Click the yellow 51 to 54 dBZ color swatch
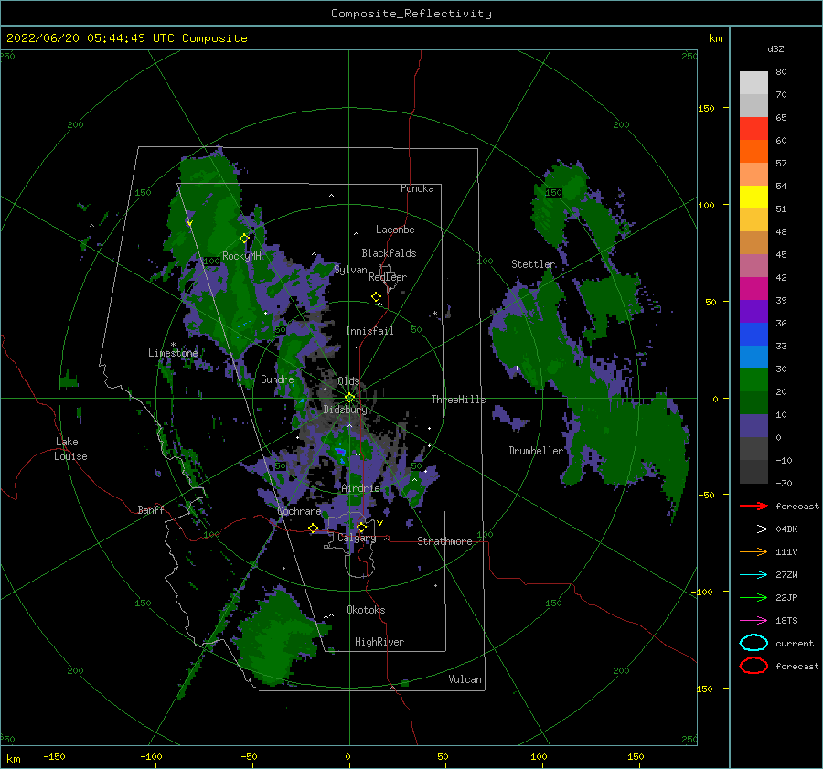This screenshot has height=769, width=823. pyautogui.click(x=754, y=198)
